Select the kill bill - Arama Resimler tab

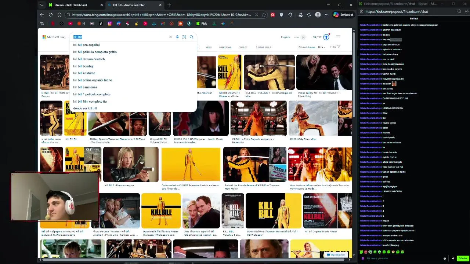(x=135, y=5)
